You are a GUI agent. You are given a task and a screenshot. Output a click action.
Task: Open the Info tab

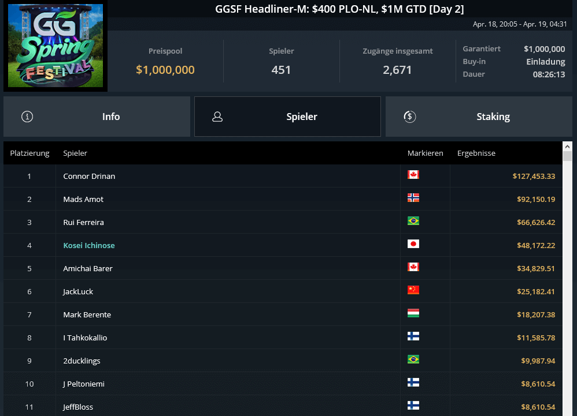[x=111, y=116]
